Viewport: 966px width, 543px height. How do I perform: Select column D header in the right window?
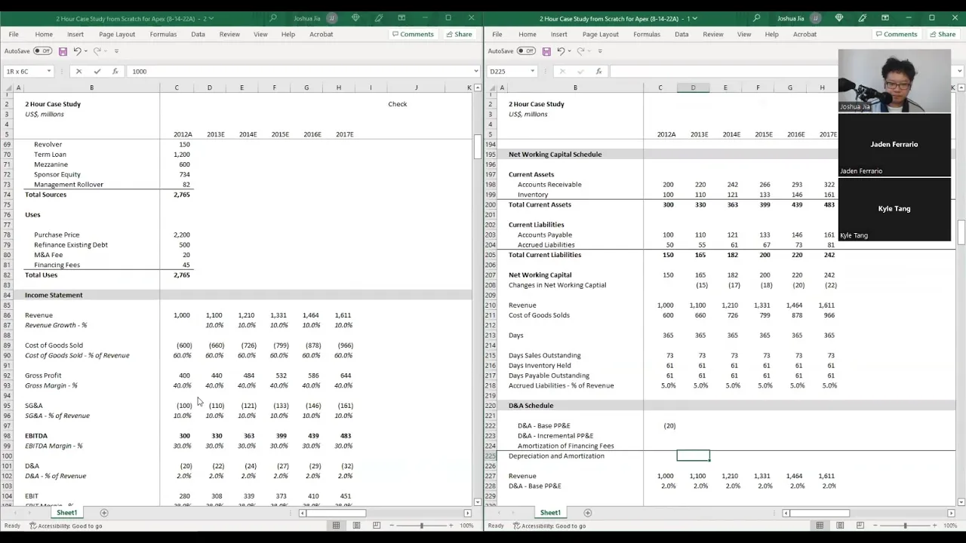coord(693,88)
